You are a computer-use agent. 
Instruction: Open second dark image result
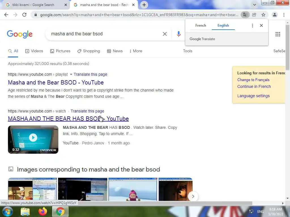coord(83,189)
